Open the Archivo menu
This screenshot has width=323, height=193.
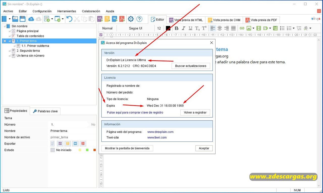(x=8, y=11)
